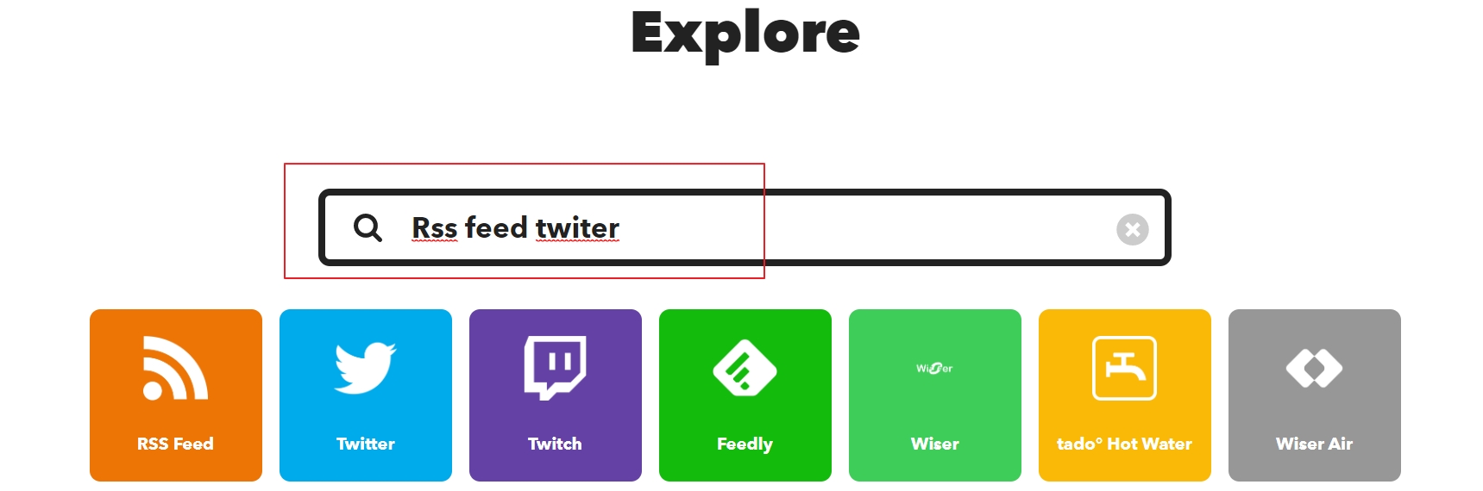Click the "RSS Feed" tile label
This screenshot has height=491, width=1483.
point(175,444)
